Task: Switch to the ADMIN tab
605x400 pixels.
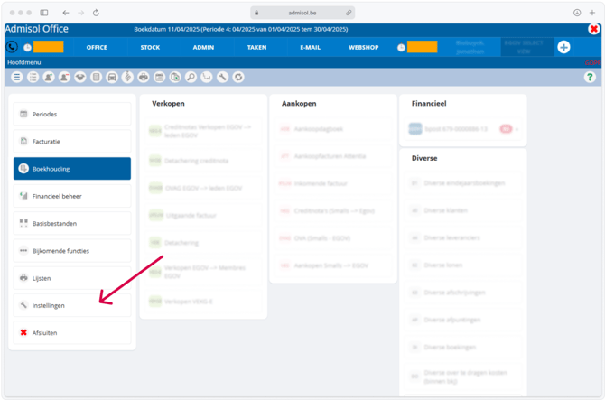Action: click(203, 48)
